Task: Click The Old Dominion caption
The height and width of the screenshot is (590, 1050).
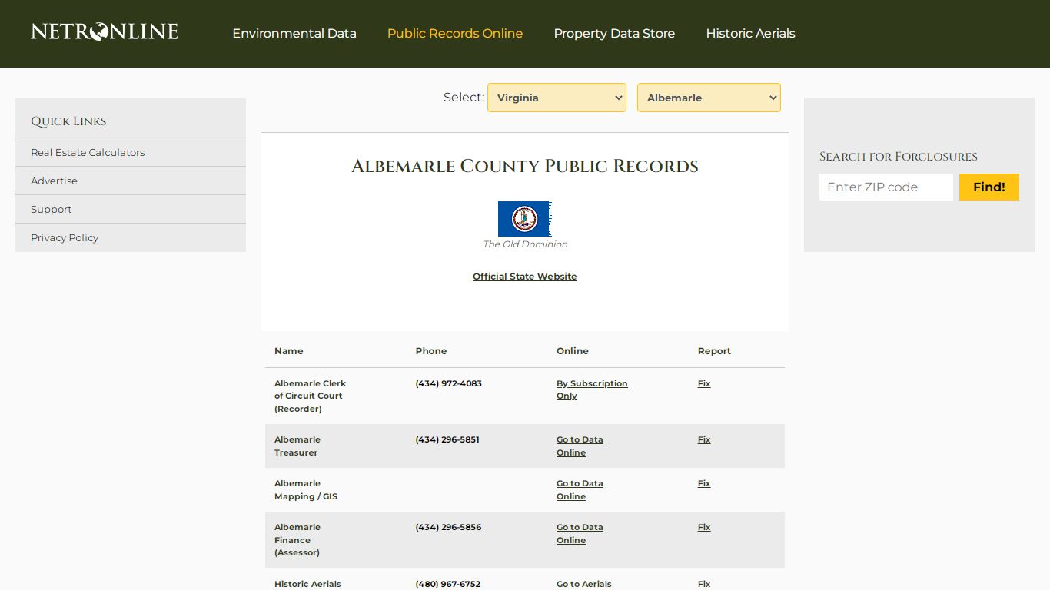Action: pos(525,244)
